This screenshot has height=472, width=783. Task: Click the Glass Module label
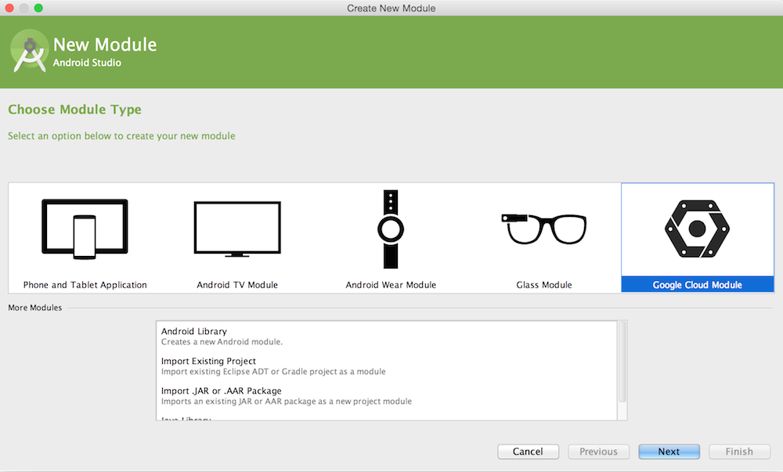click(544, 285)
